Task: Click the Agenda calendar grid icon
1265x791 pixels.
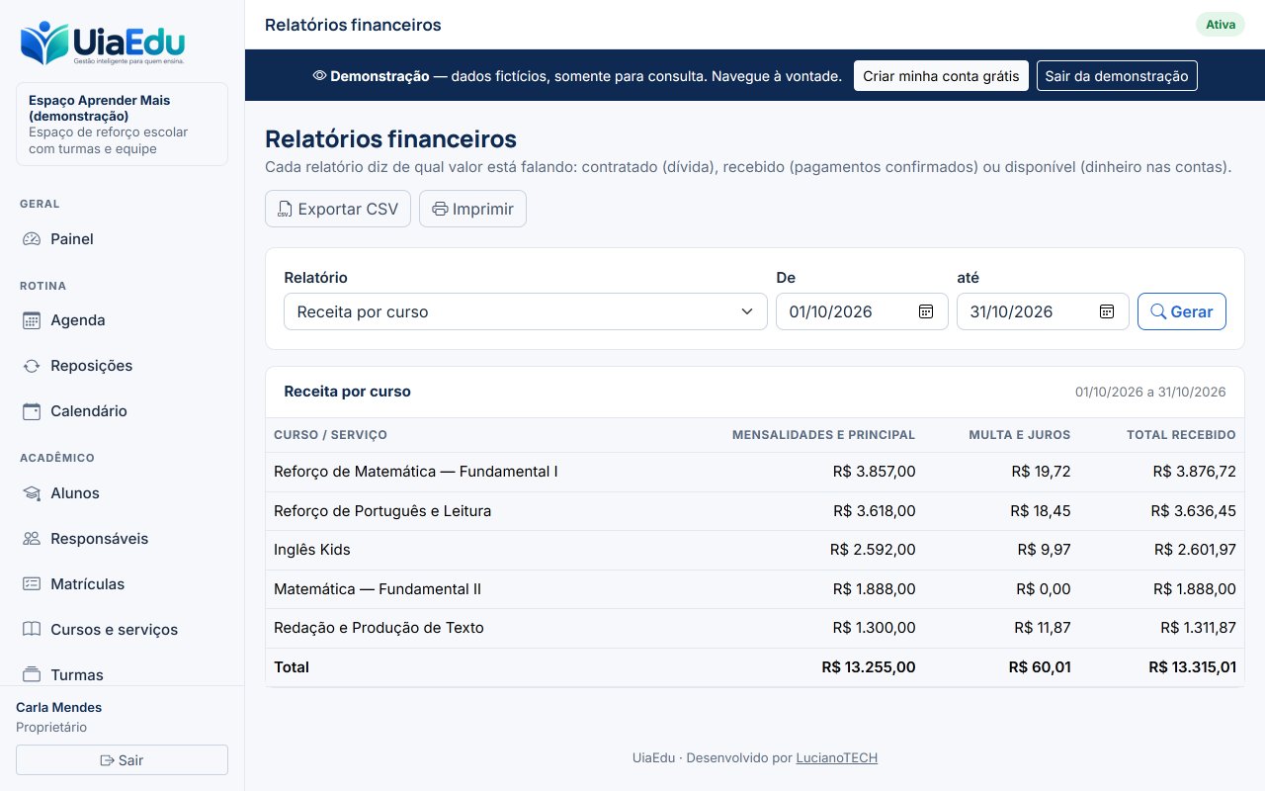Action: 32,320
